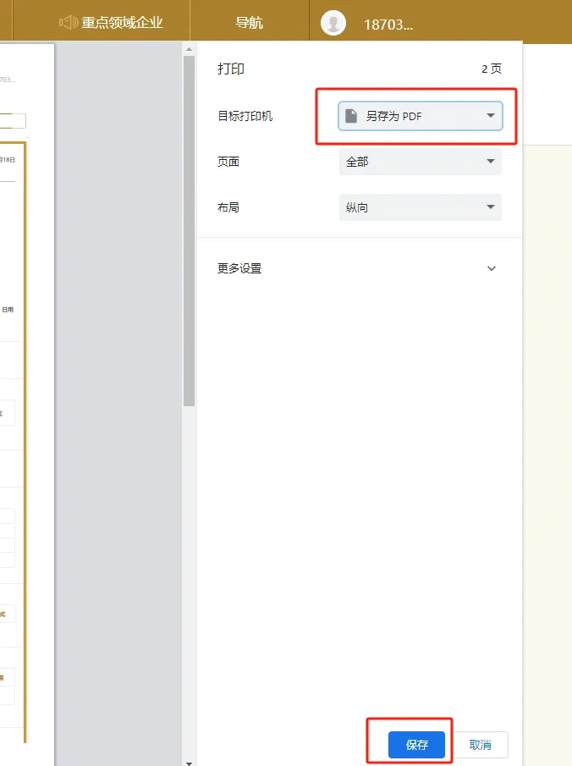Click the preview scrollbar down arrow
Image resolution: width=572 pixels, height=766 pixels.
point(189,763)
